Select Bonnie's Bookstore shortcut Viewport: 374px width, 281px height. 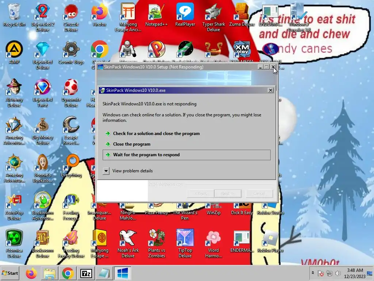[x=42, y=168]
